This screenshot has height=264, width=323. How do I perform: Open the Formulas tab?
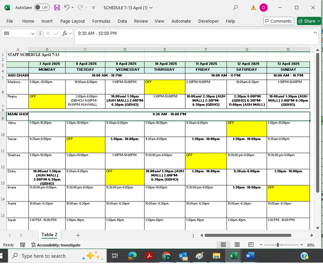(x=101, y=21)
